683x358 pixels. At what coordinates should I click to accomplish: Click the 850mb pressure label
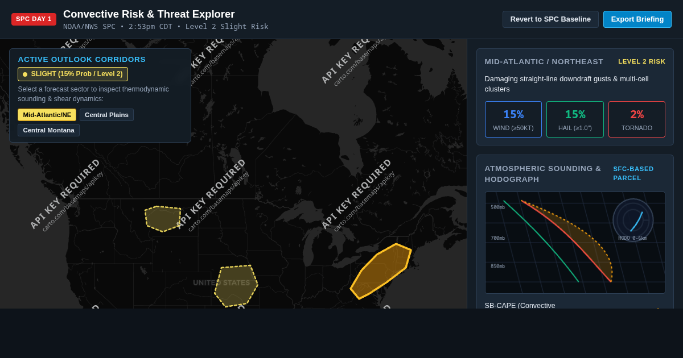coord(497,267)
